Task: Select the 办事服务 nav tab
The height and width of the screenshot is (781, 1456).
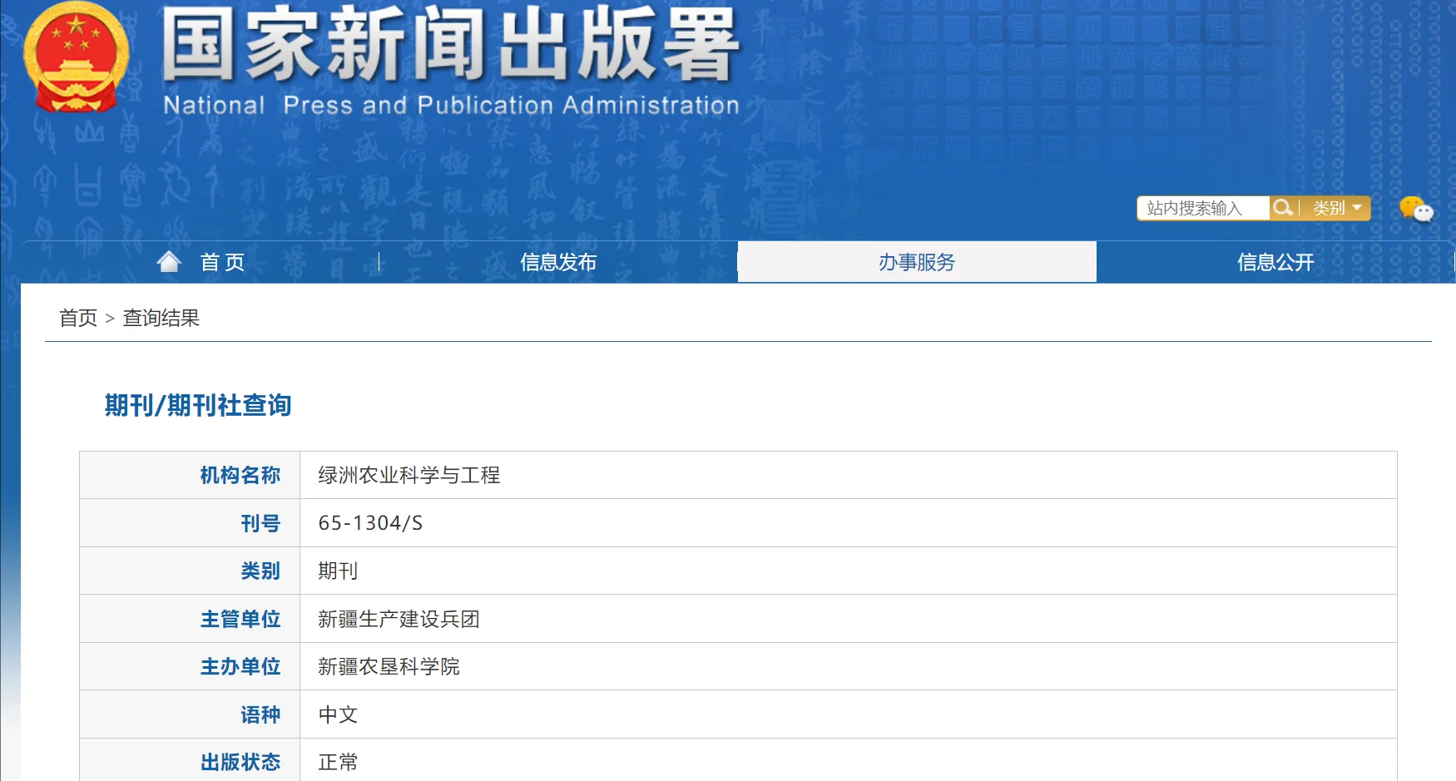Action: click(x=917, y=262)
